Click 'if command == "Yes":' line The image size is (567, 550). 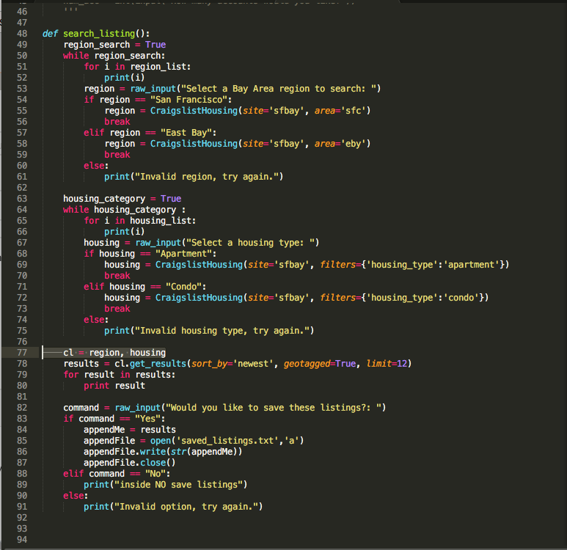(x=114, y=419)
